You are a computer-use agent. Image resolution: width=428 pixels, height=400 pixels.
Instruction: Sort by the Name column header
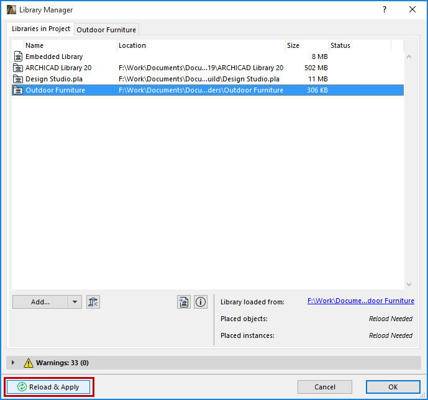[70, 45]
